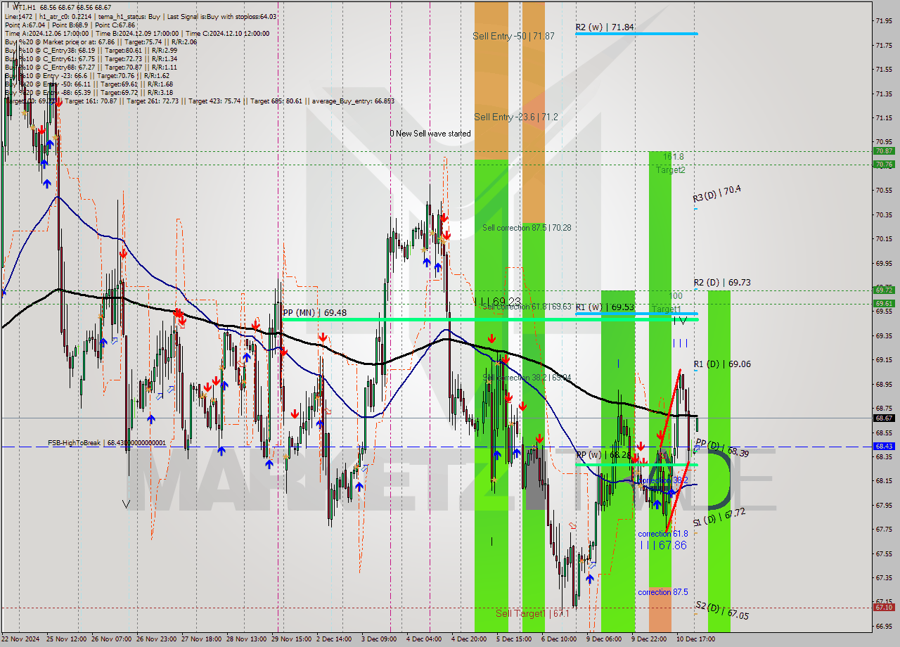Click the '29 Nov 15:00' time axis label
Viewport: 900px width, 647px height.
(x=293, y=639)
